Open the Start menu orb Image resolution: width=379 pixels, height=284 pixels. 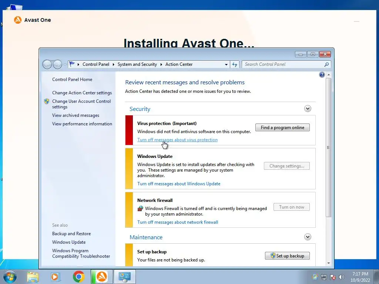click(10, 277)
